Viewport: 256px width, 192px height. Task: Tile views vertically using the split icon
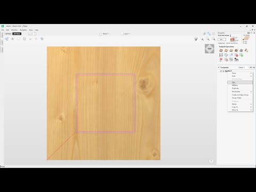35,34
